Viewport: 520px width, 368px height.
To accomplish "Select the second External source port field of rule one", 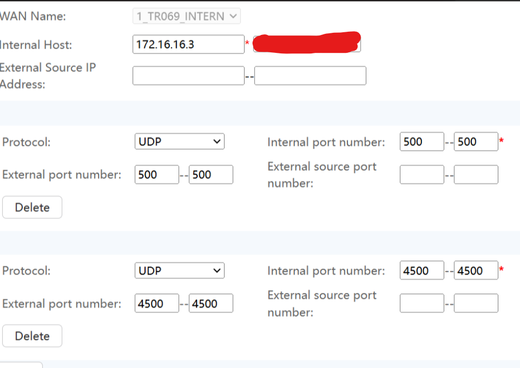I will click(475, 174).
